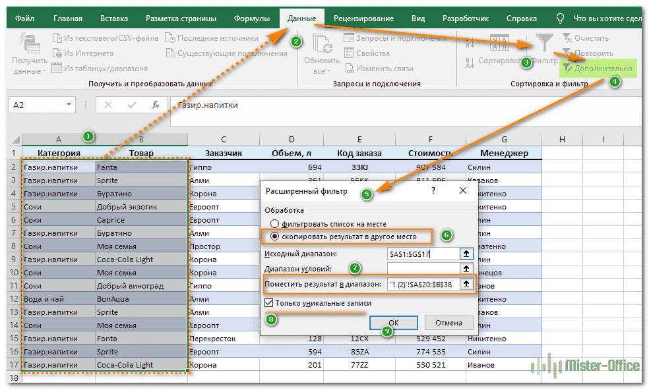
Task: Click range picker for Поместить результат в диапазон
Action: pos(467,284)
